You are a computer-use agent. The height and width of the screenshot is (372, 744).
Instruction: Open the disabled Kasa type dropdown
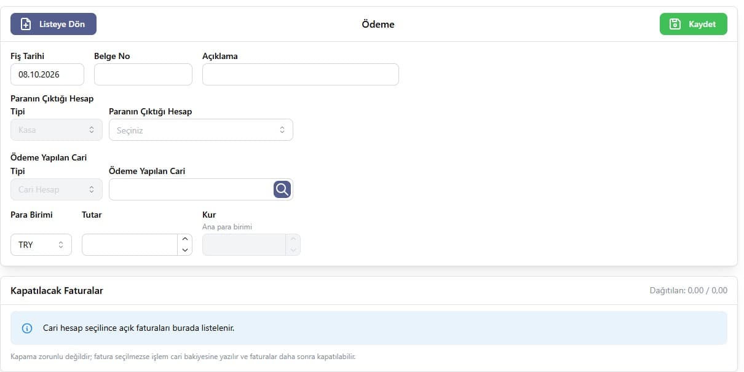pos(57,130)
